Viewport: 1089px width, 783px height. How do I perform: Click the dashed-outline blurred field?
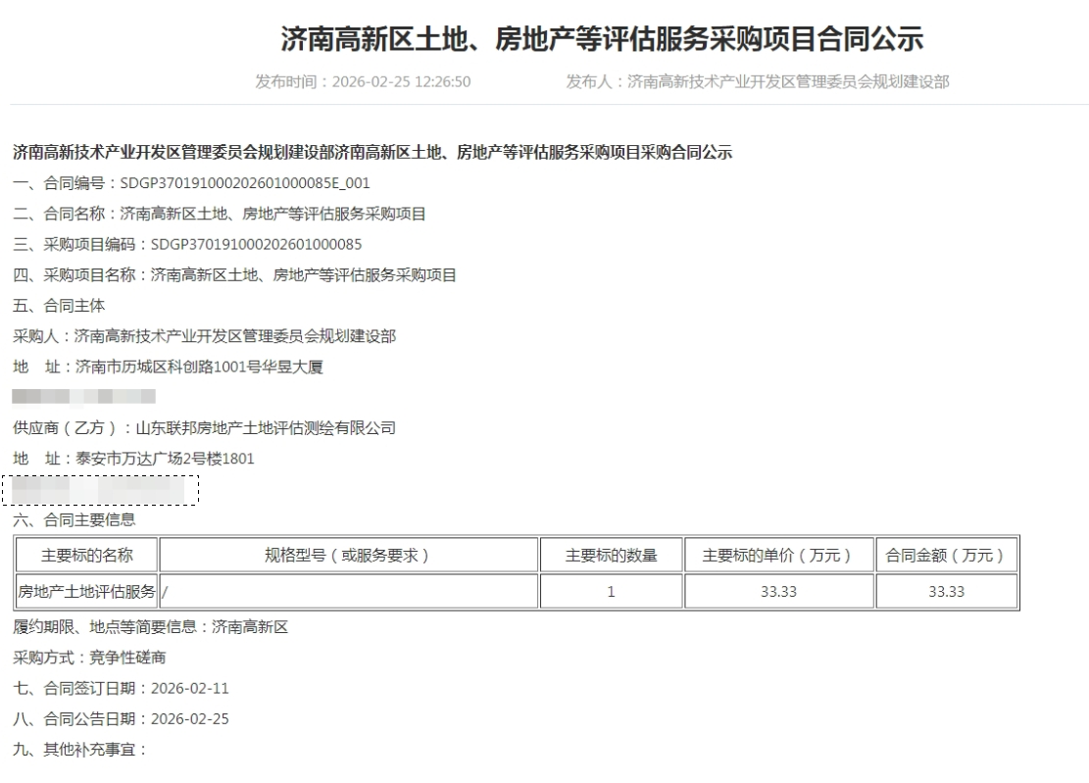[101, 489]
